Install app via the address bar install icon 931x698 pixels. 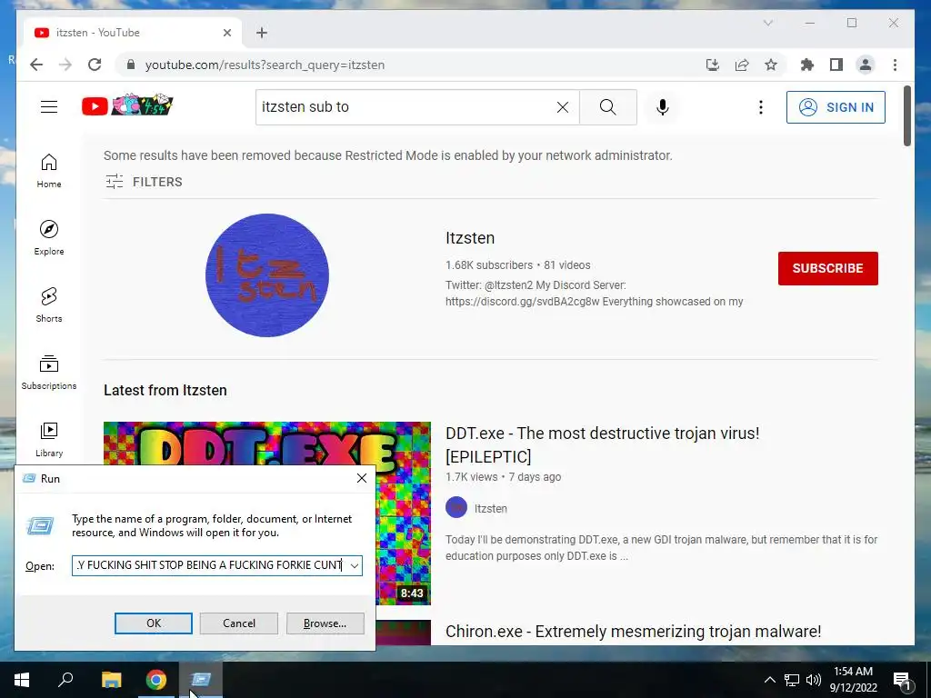(713, 65)
